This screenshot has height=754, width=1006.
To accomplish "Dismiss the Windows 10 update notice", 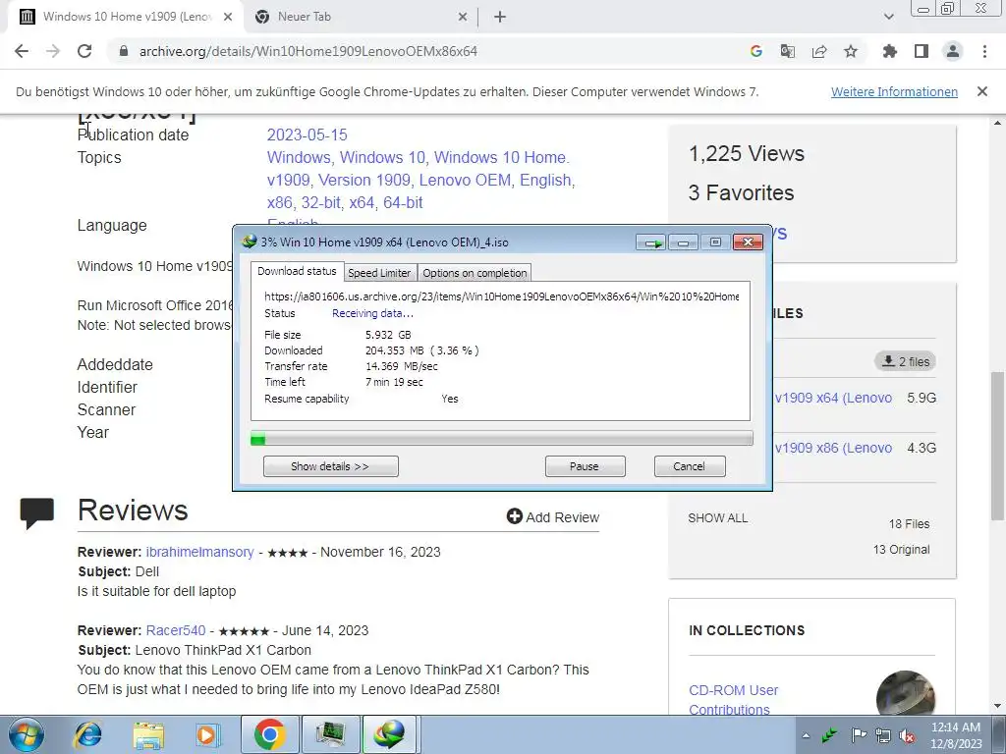I will pos(981,91).
